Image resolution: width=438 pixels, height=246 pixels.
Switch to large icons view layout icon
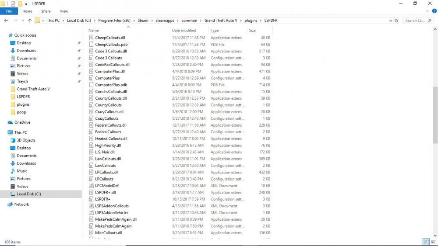click(x=433, y=242)
